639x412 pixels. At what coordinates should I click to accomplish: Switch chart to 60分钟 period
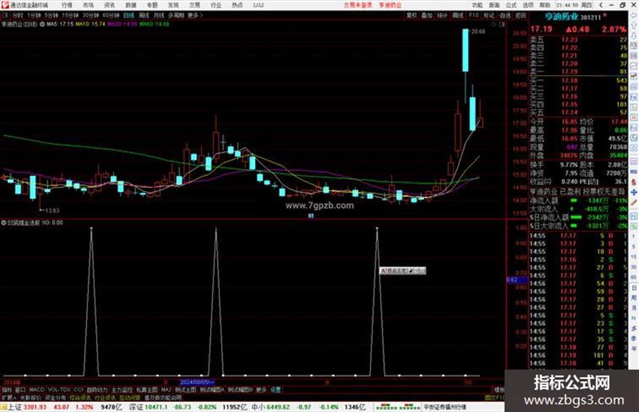tap(111, 15)
